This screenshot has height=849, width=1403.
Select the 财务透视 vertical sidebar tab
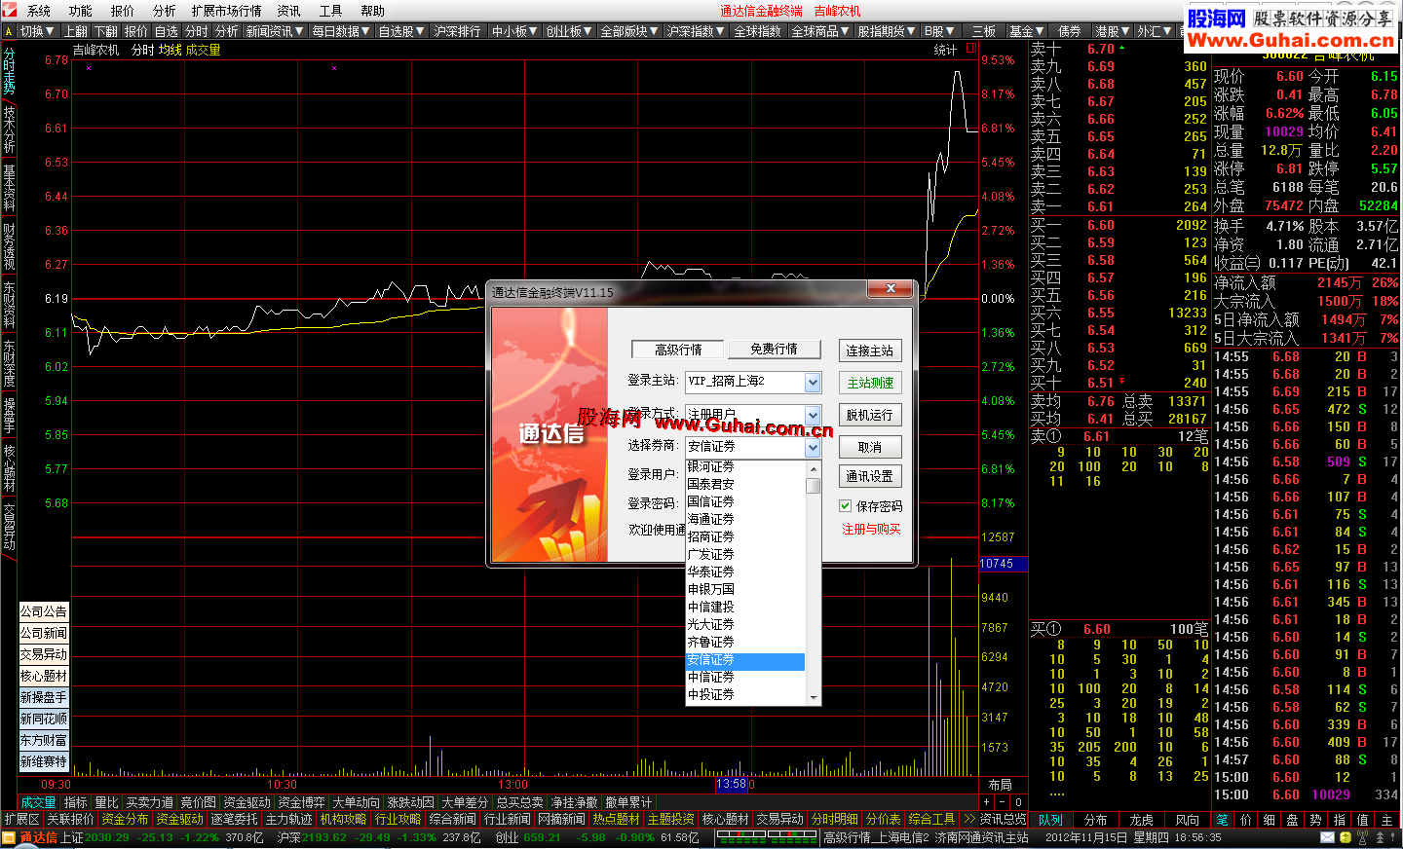pyautogui.click(x=9, y=245)
